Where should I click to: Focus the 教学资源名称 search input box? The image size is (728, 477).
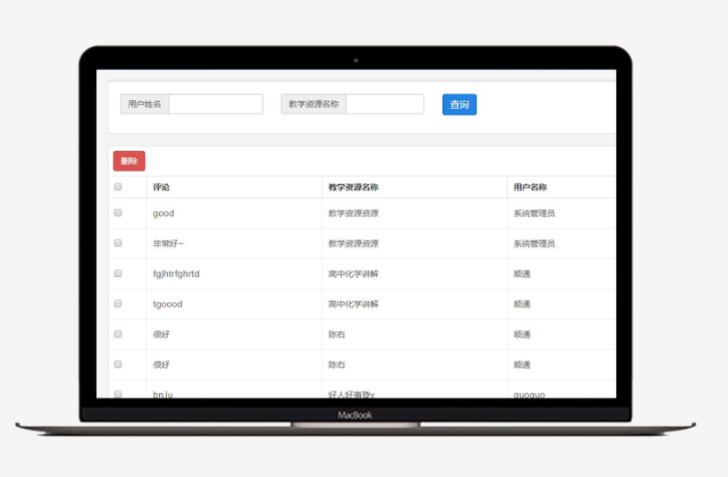pos(384,105)
